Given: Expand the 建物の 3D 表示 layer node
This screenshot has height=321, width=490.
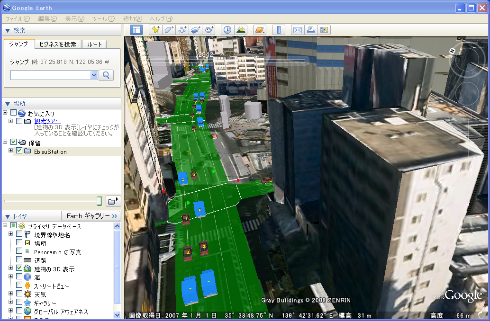Looking at the screenshot, I should [x=10, y=268].
